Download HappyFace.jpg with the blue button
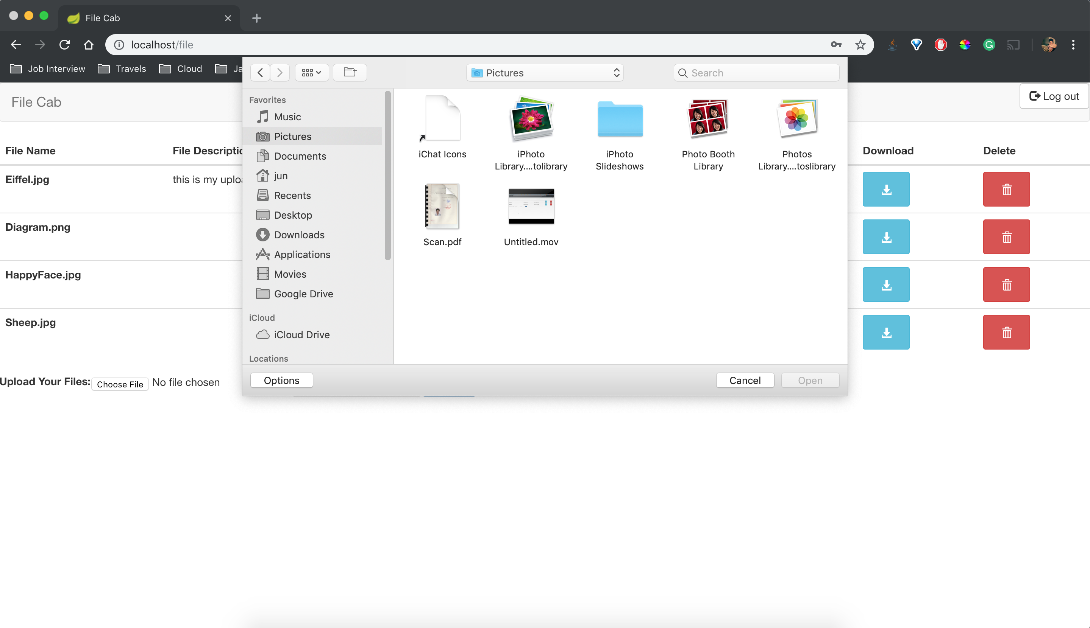This screenshot has width=1090, height=628. tap(886, 284)
